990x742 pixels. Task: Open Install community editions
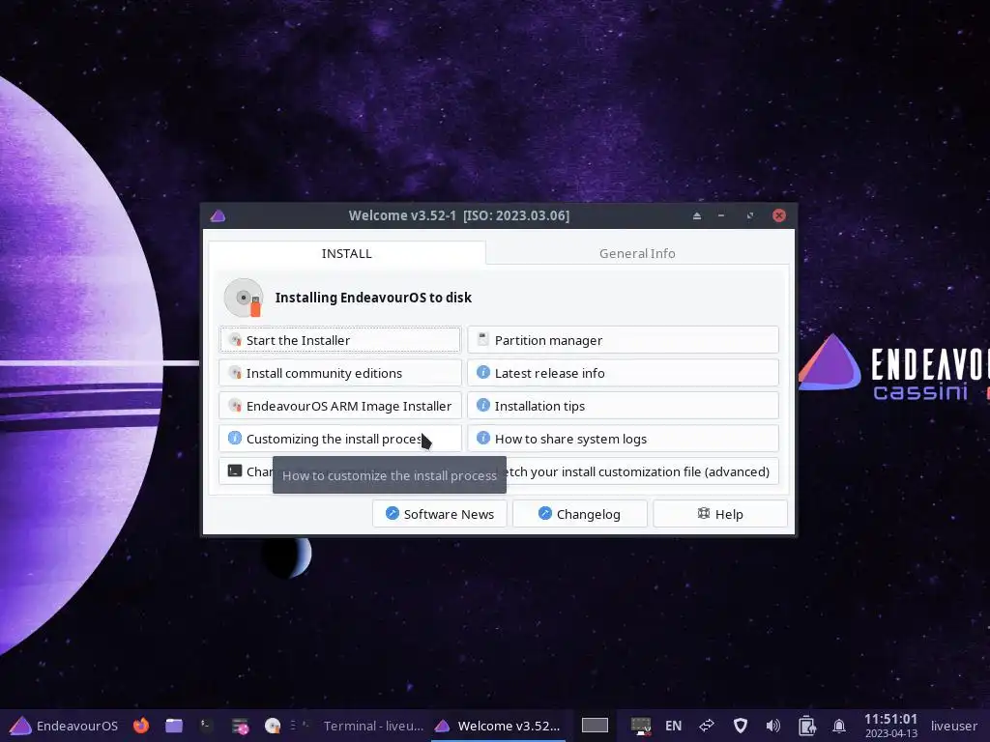pyautogui.click(x=339, y=373)
